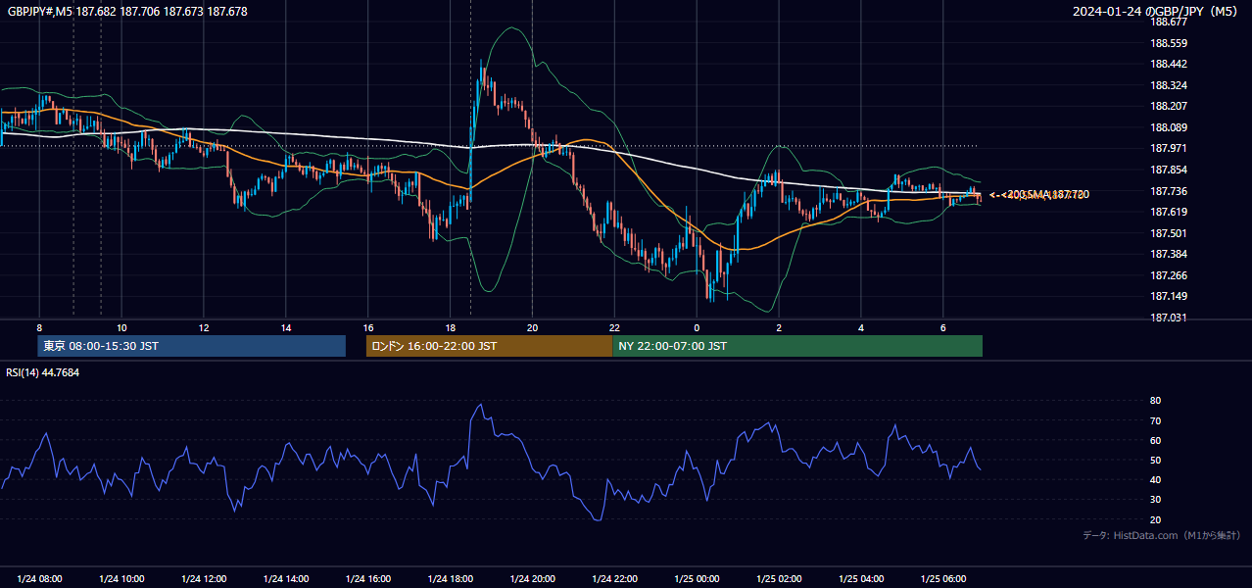
Task: Click the 1/25 06:00 time axis label
Action: (944, 579)
